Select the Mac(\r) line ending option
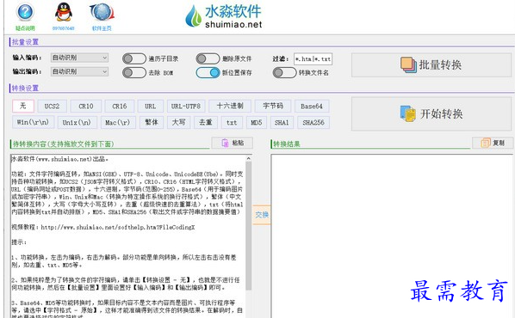Viewport: 515px width, 318px height. [x=118, y=122]
